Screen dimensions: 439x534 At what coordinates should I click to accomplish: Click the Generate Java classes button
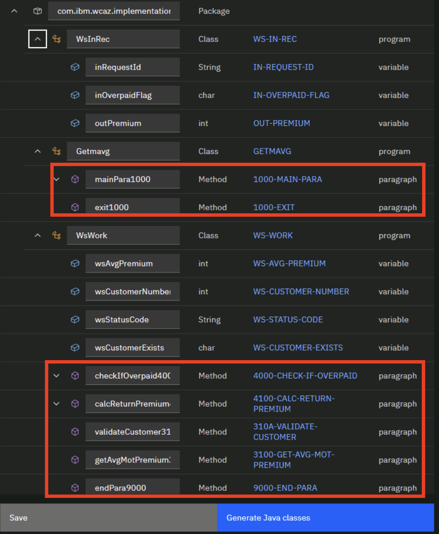pyautogui.click(x=325, y=517)
